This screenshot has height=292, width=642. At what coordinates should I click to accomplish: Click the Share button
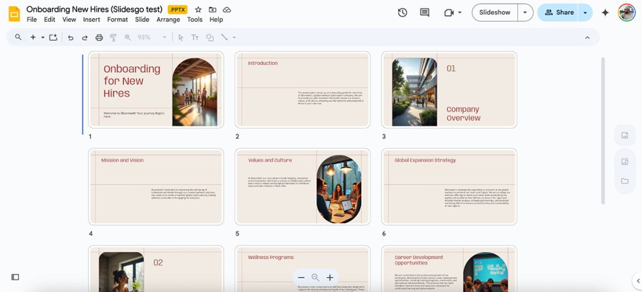click(559, 13)
